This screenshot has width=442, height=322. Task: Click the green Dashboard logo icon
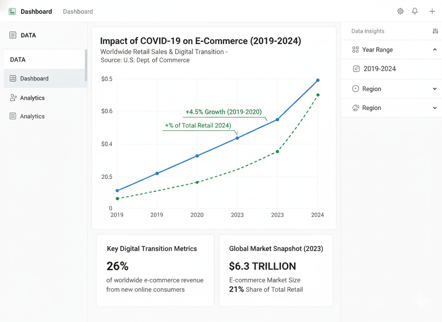point(12,12)
